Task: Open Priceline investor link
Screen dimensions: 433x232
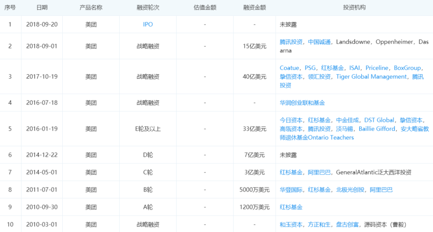Action: tap(376, 68)
